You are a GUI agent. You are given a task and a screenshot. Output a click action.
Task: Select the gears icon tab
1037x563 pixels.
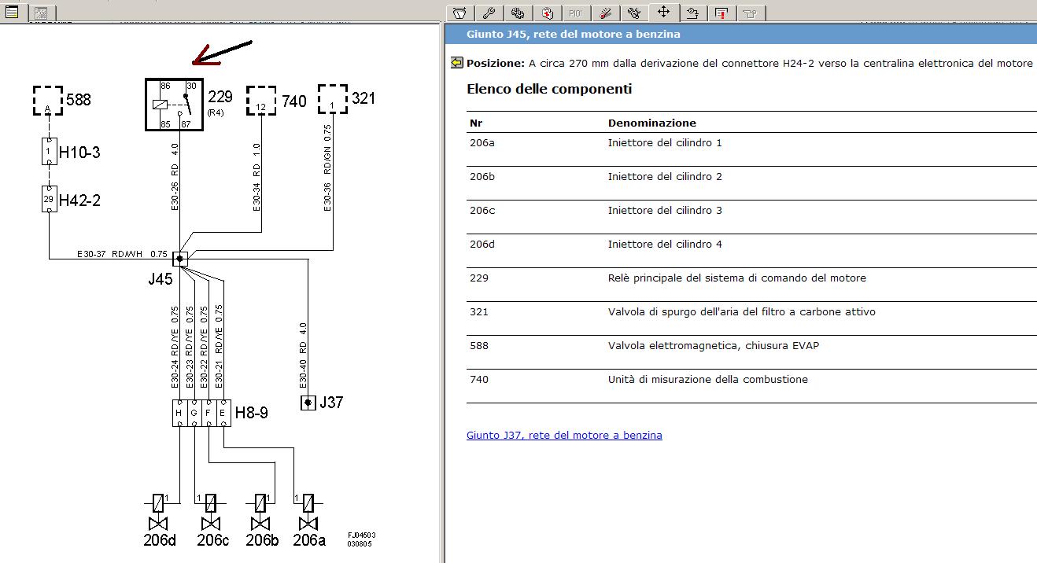pyautogui.click(x=518, y=13)
